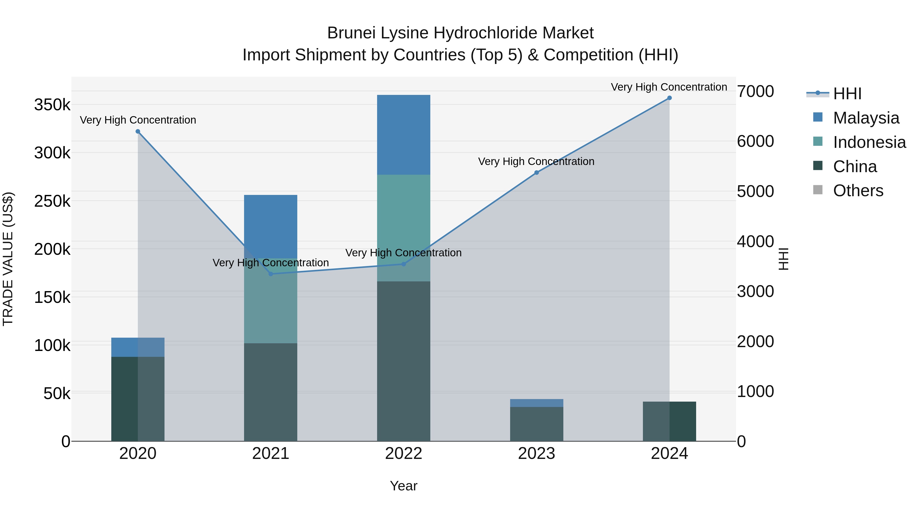Click the rotated HHI axis title
Viewport: 921px width, 518px height.
pyautogui.click(x=783, y=259)
